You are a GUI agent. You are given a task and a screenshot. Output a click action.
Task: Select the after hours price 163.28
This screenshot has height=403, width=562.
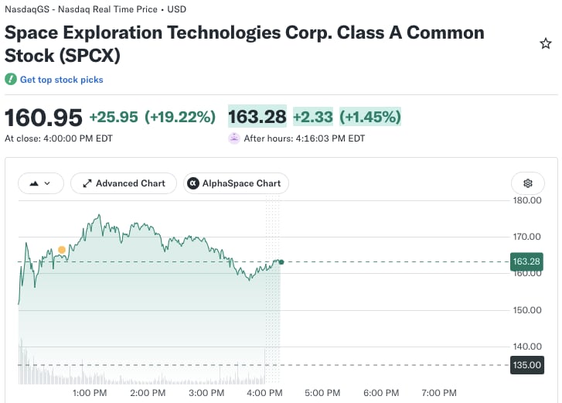(257, 117)
